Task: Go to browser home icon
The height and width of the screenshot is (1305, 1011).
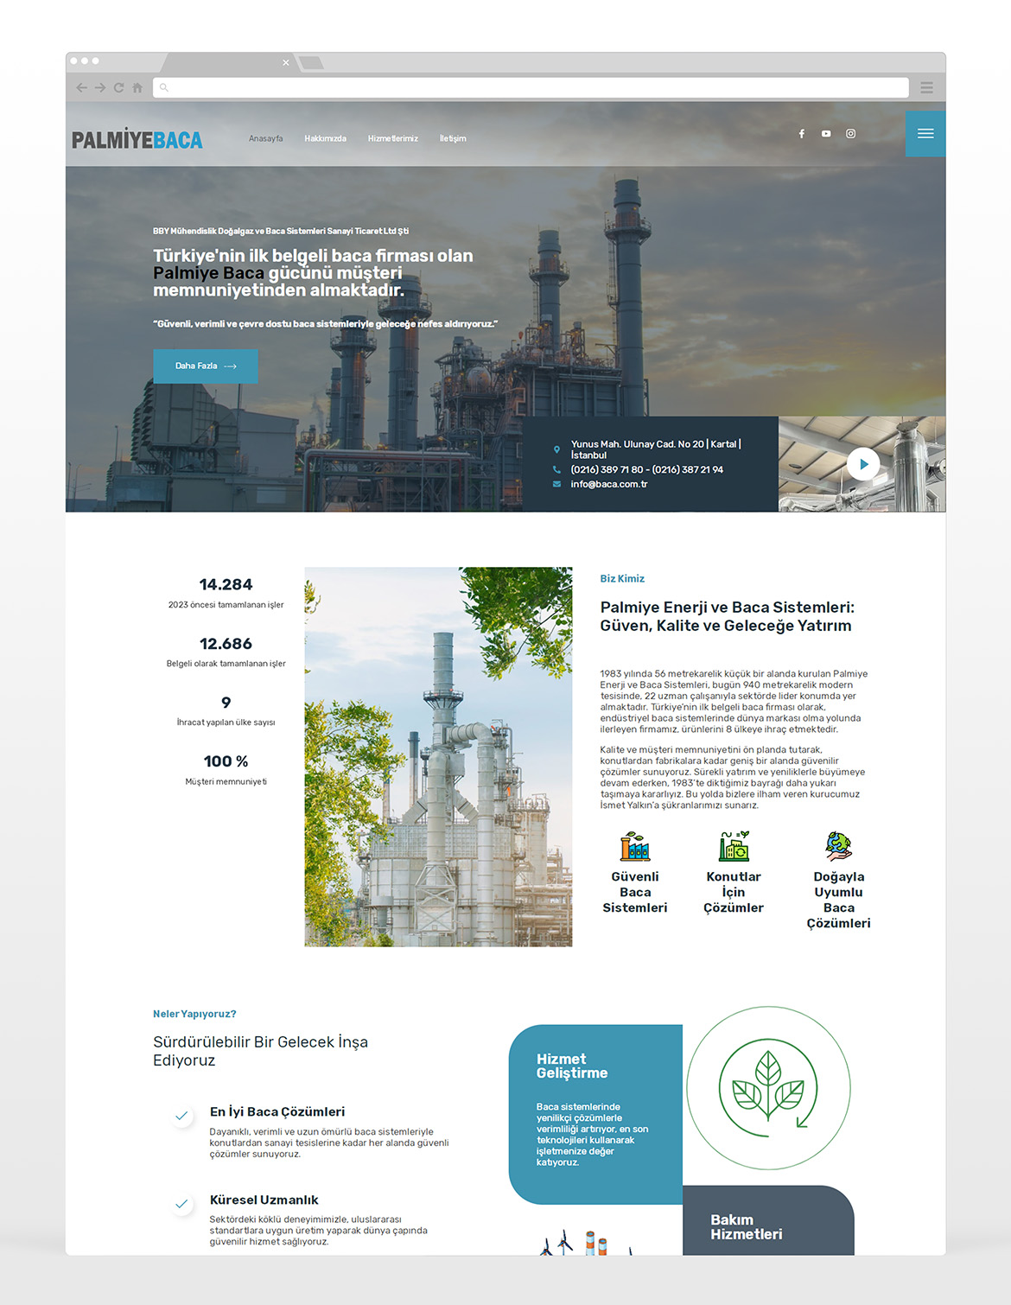Action: pos(137,87)
